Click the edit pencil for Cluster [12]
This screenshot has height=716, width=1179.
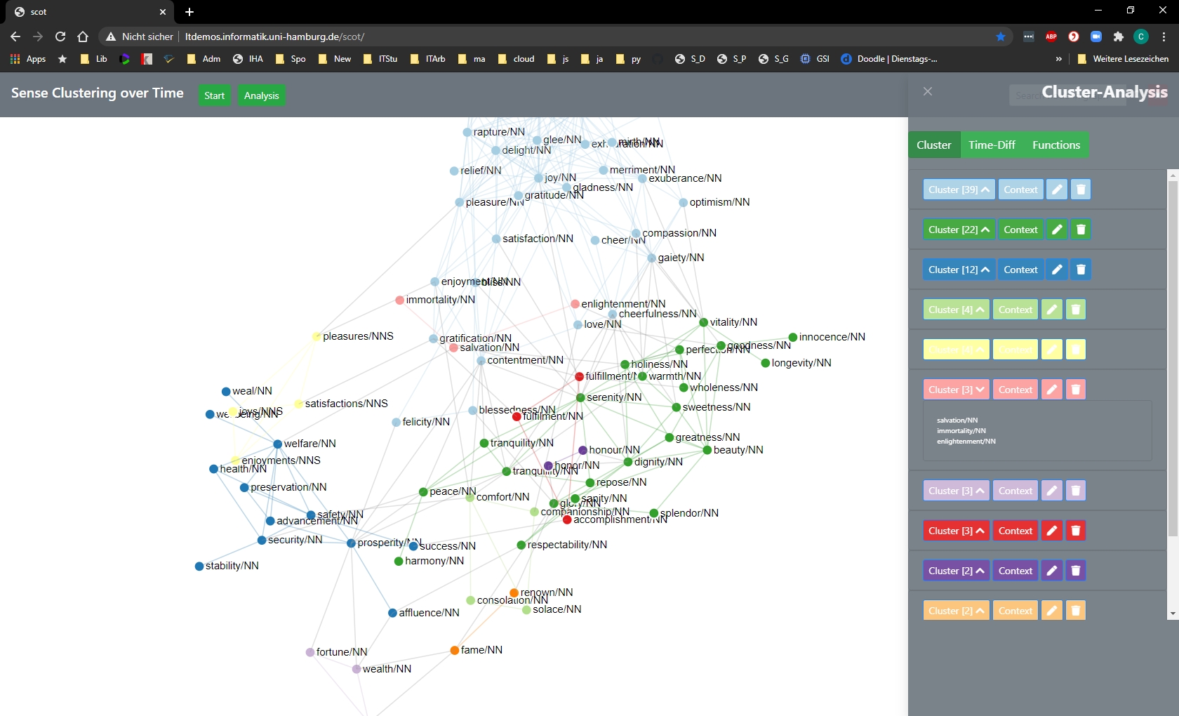[1056, 270]
